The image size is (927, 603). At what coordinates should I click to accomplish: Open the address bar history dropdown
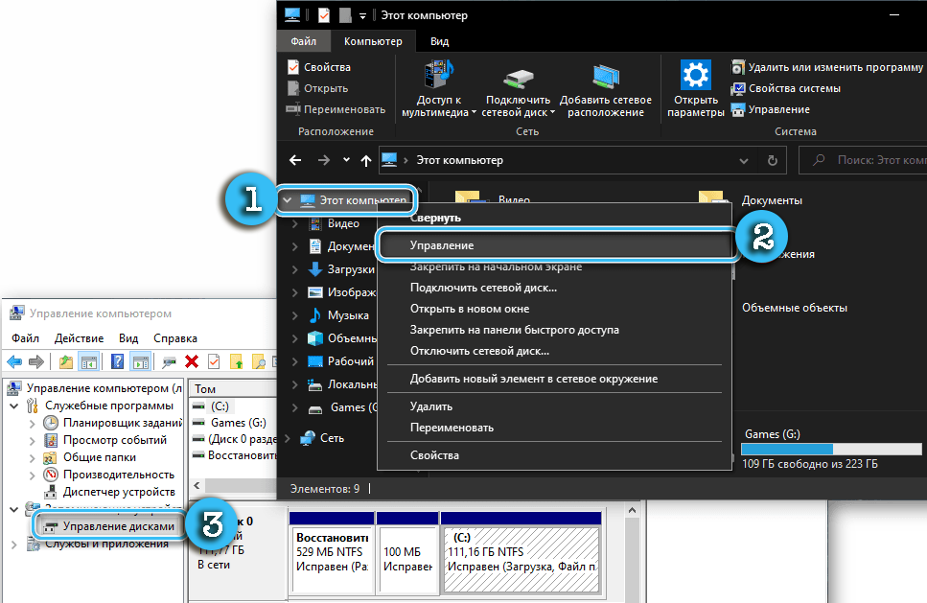pyautogui.click(x=744, y=160)
